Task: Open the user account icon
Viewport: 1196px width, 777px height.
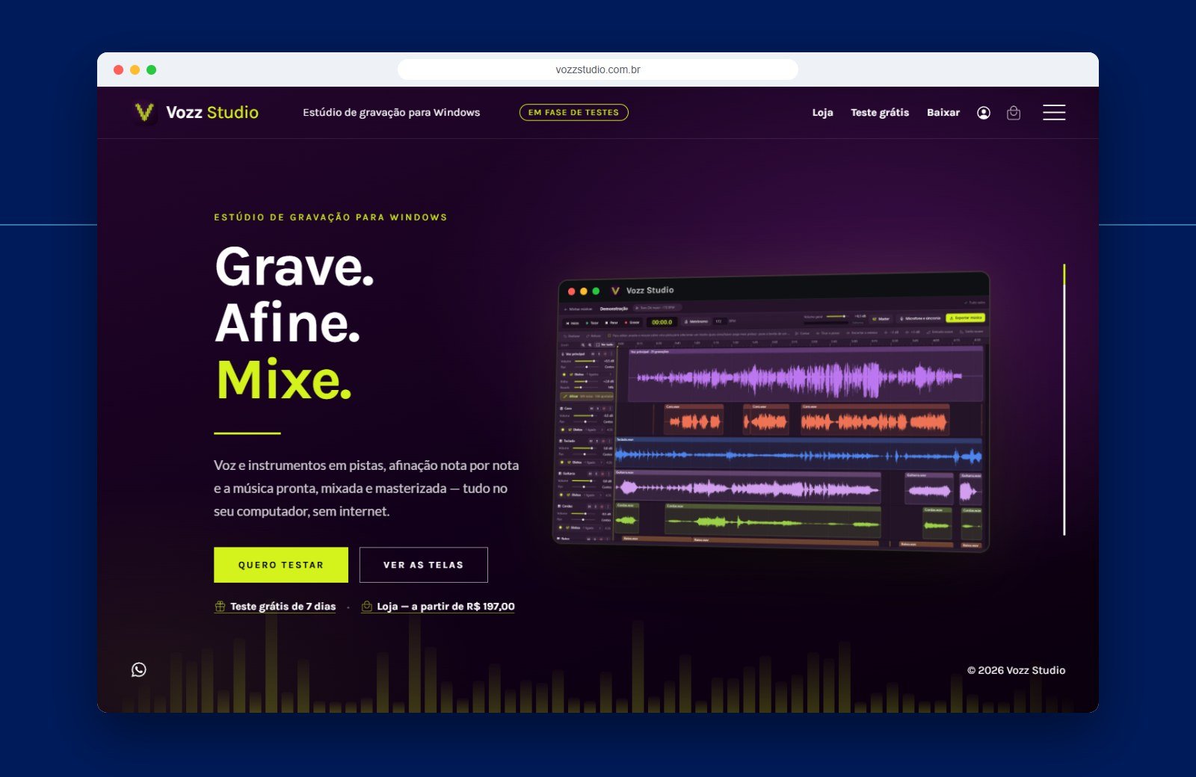Action: [984, 113]
